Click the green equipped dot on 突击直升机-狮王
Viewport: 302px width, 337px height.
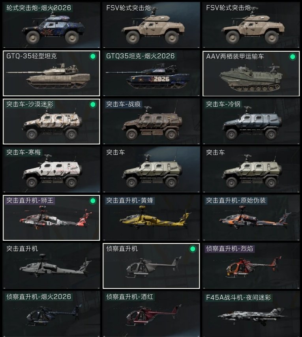(x=93, y=201)
